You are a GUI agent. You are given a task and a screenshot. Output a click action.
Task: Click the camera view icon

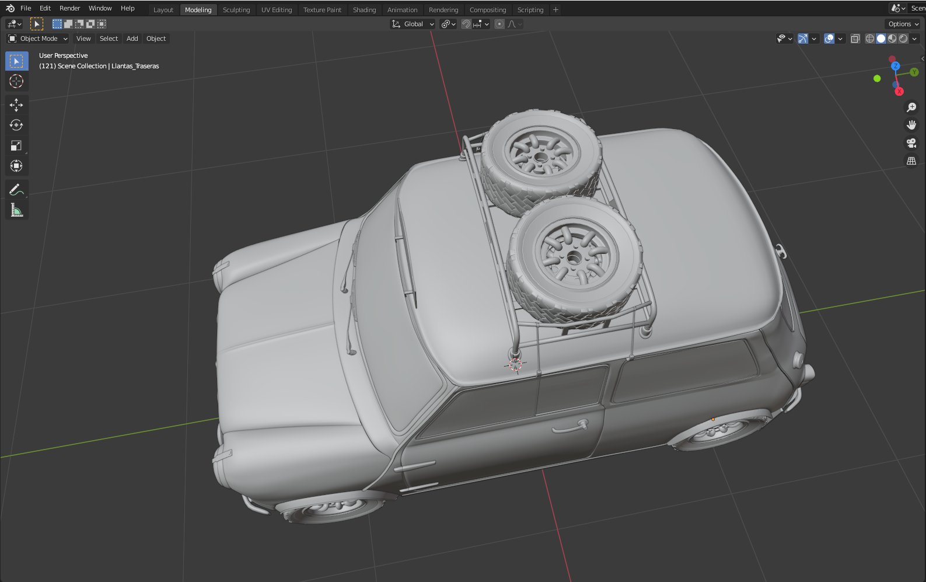tap(911, 143)
